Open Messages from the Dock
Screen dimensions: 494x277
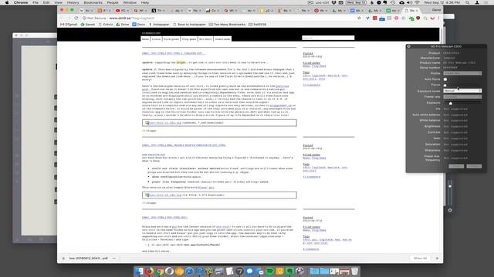pyautogui.click(x=249, y=271)
